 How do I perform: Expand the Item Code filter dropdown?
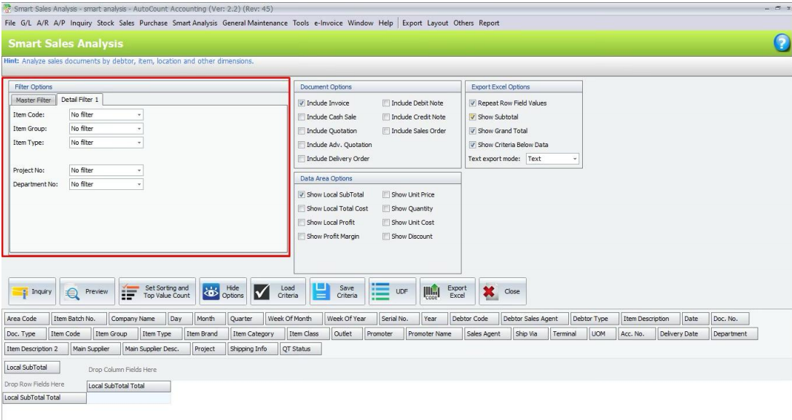coord(139,115)
